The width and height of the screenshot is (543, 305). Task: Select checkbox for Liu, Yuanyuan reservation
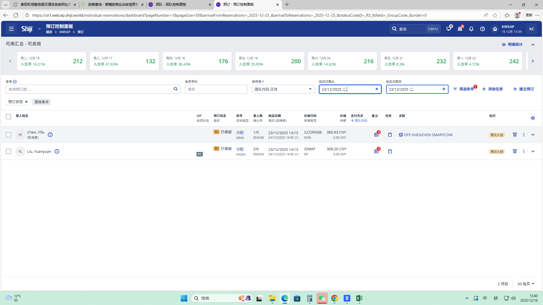point(8,152)
